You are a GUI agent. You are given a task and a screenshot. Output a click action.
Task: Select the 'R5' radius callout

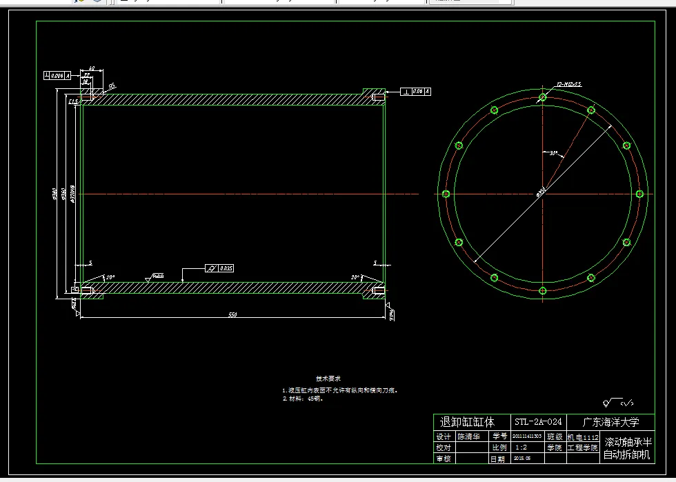112,86
